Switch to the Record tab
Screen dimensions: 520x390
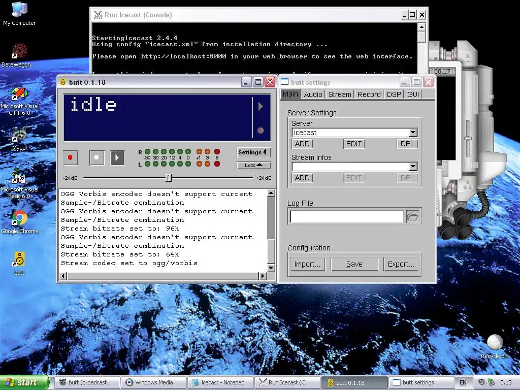click(369, 94)
